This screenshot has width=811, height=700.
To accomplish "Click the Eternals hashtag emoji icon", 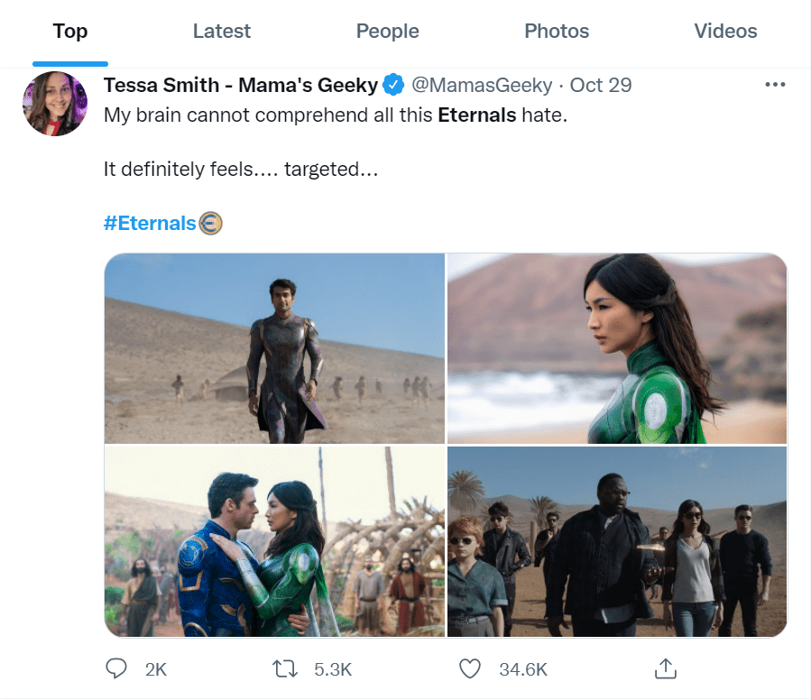I will tap(210, 223).
